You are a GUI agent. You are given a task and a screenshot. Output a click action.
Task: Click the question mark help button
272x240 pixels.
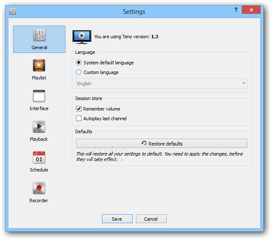(x=236, y=10)
